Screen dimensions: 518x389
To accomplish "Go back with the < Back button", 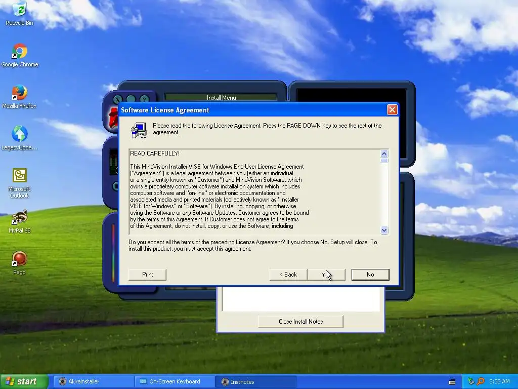I will (288, 275).
